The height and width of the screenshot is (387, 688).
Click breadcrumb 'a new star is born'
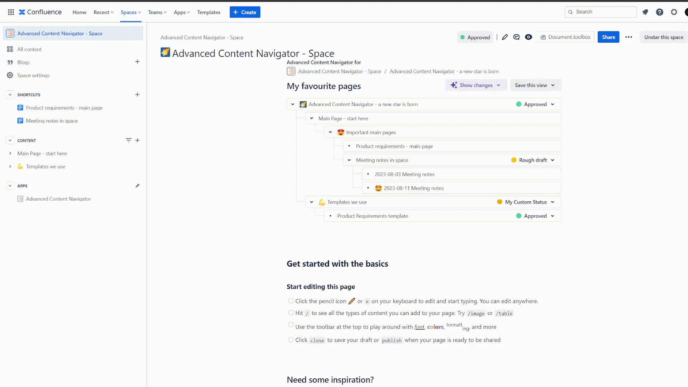444,71
